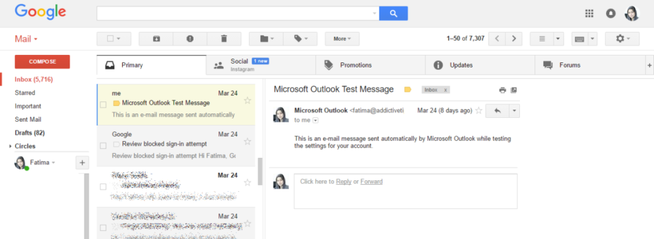Star the open message in the reading pane

[x=479, y=111]
